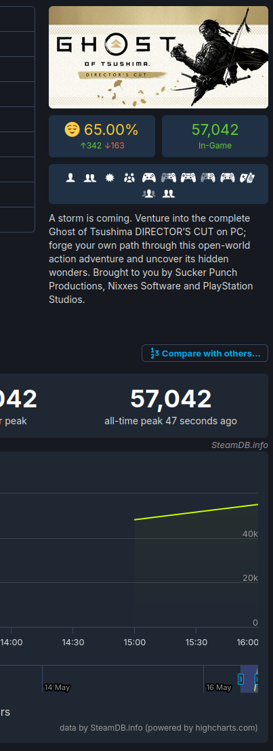Click the third controller support icon
Image resolution: width=273 pixels, height=751 pixels.
(188, 178)
